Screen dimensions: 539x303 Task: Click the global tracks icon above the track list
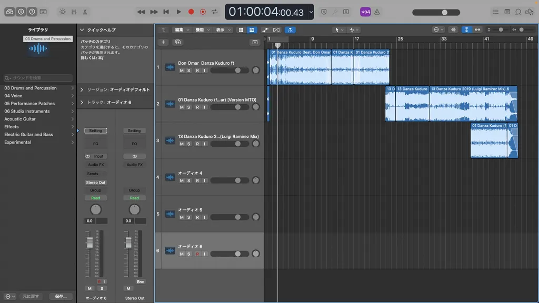(x=255, y=42)
